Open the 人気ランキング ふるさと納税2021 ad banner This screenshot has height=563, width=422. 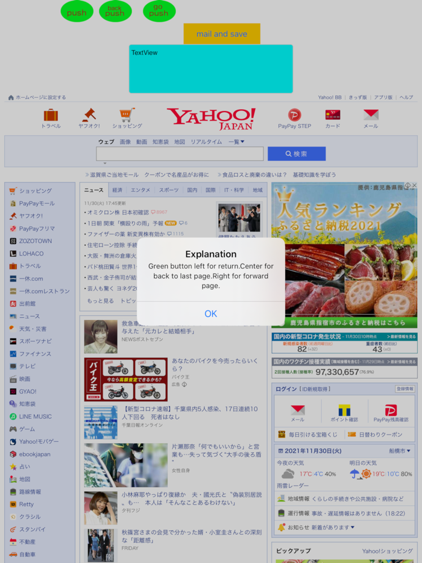click(x=344, y=255)
